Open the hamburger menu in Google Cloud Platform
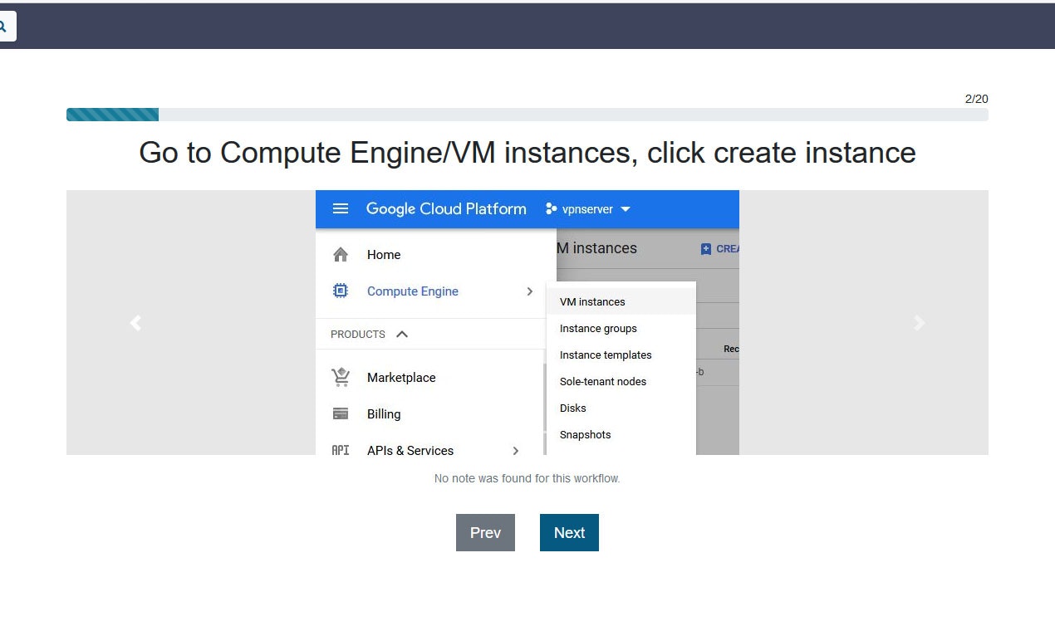Screen dimensions: 1055x631 pyautogui.click(x=341, y=208)
